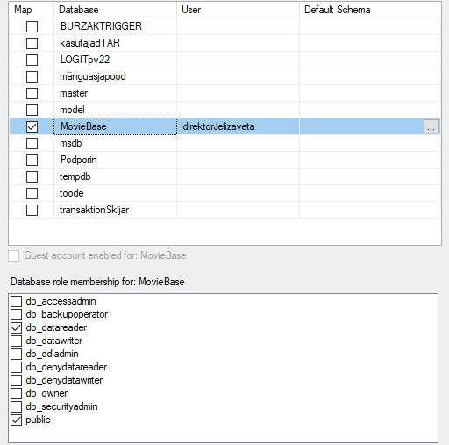
Task: Tick the db_datawriter role checkbox
Action: [16, 341]
